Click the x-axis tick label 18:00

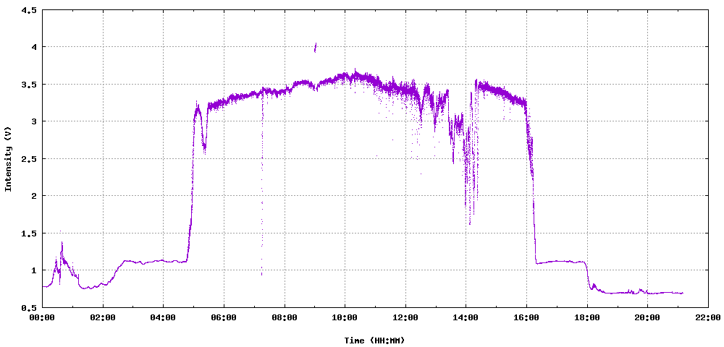587,317
